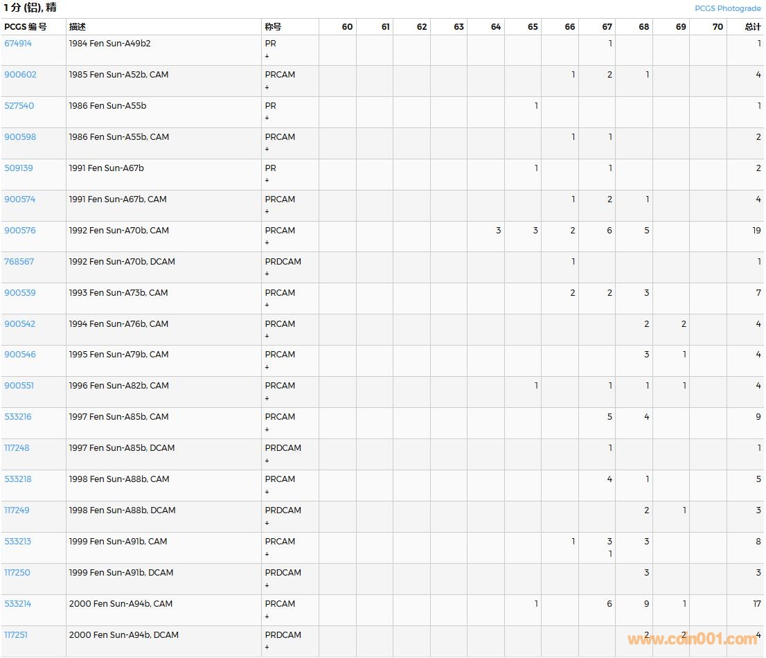Open PCGS number 674914 link
Image resolution: width=766 pixels, height=658 pixels.
tap(18, 44)
